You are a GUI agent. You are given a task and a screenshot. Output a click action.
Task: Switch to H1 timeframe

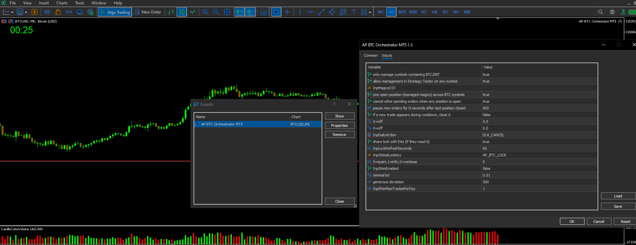click(x=424, y=12)
